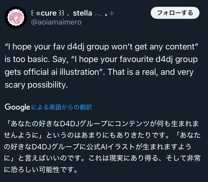The width and height of the screenshot is (208, 182).
Task: Click the decorative ε symbol before #cure
Action: pyautogui.click(x=32, y=13)
